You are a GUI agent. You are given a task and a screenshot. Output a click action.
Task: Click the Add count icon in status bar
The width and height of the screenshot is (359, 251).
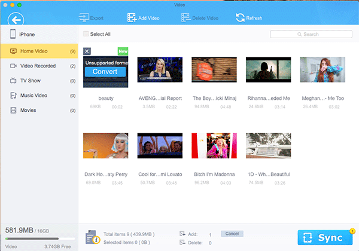pos(182,234)
